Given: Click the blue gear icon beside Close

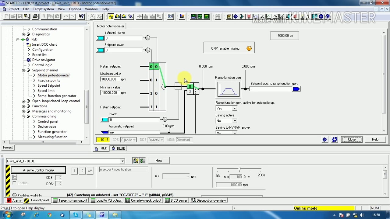Looking at the screenshot, I should tap(325, 140).
